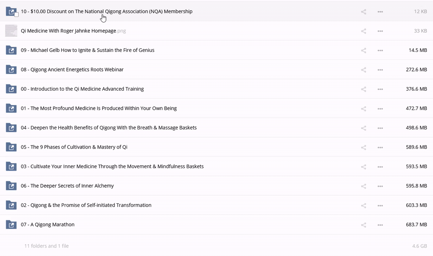Click the folder icon for 07 - A Qigong Marathon
433x256 pixels.
[11, 225]
